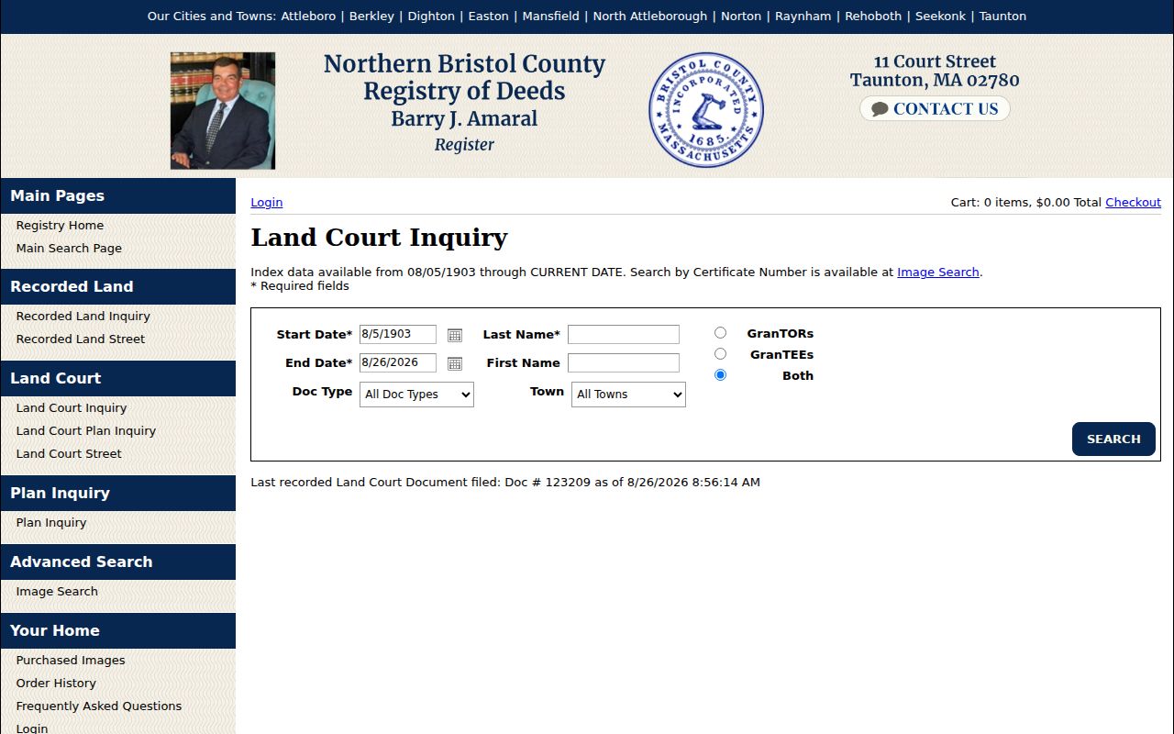Open Recorded Land Inquiry page

click(x=83, y=317)
